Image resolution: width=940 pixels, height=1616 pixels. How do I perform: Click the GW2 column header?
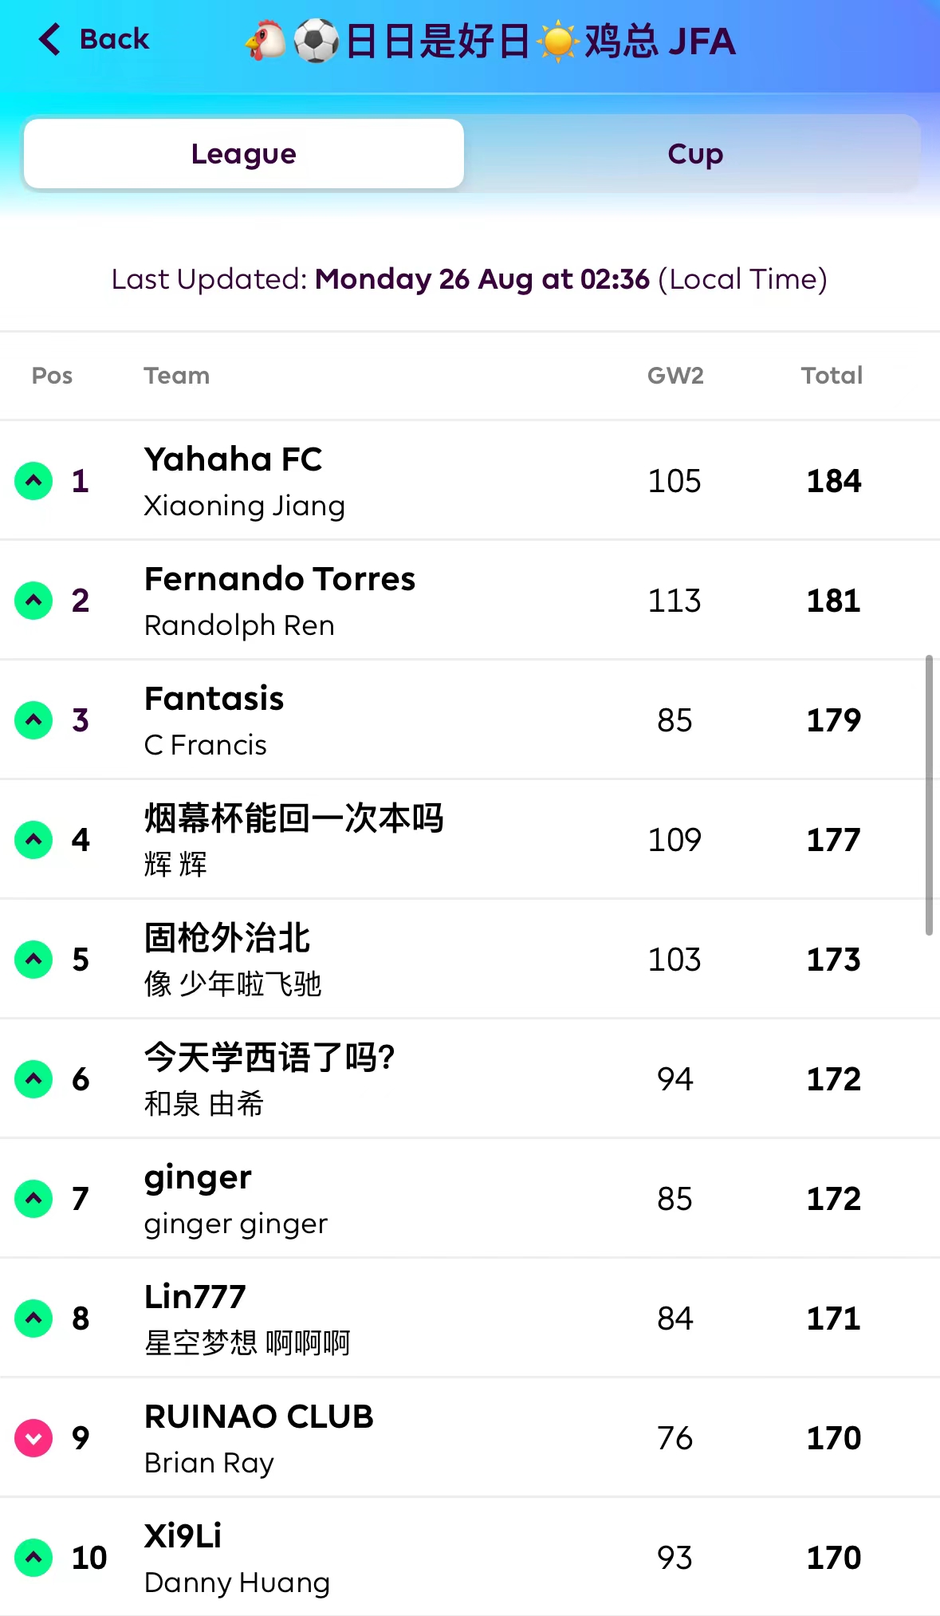click(x=675, y=376)
